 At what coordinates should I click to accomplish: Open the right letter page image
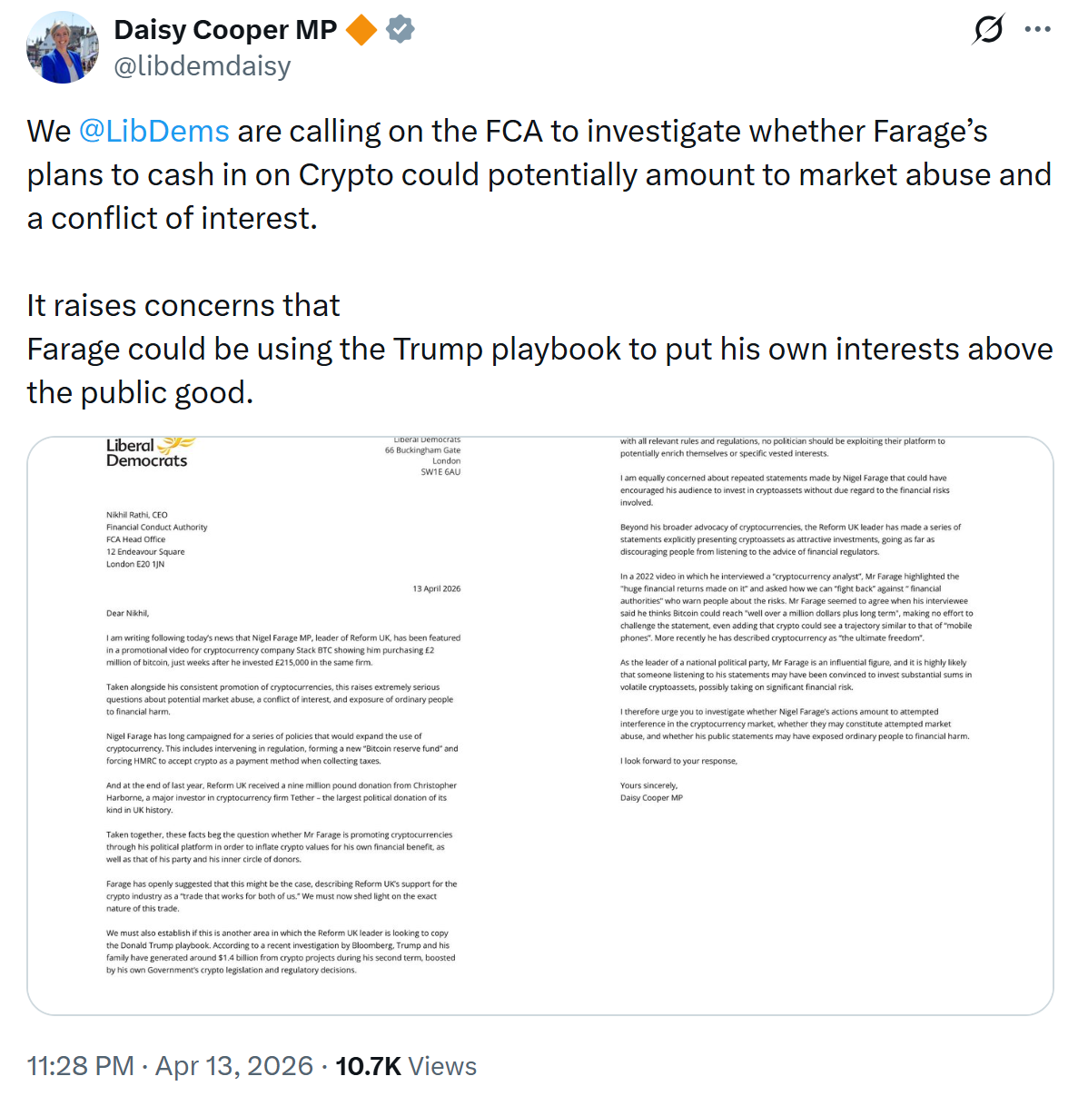pyautogui.click(x=796, y=726)
